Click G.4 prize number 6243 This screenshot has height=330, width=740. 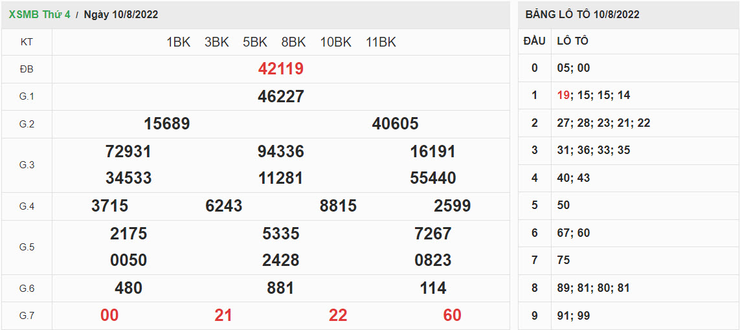(223, 206)
